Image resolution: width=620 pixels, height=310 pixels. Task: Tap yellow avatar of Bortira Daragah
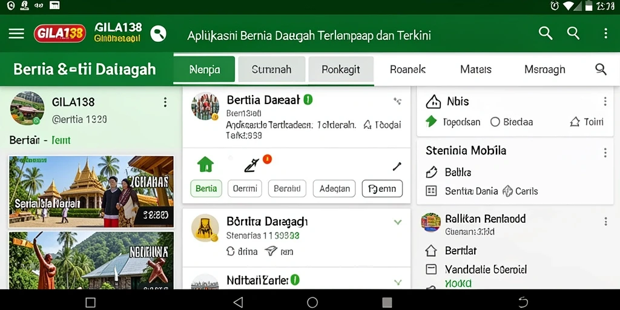click(x=205, y=228)
